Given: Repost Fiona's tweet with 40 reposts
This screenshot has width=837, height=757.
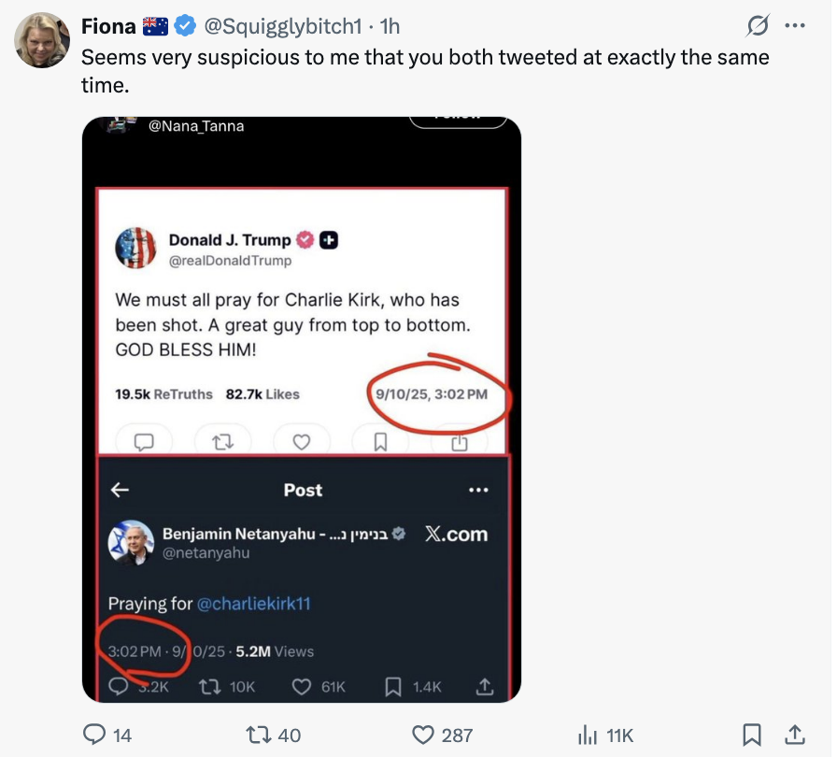Looking at the screenshot, I should (x=264, y=736).
